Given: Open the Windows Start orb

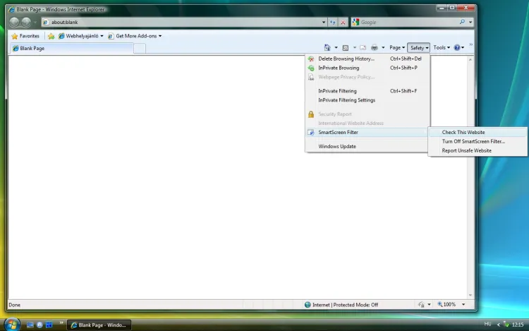Looking at the screenshot, I should click(x=11, y=324).
